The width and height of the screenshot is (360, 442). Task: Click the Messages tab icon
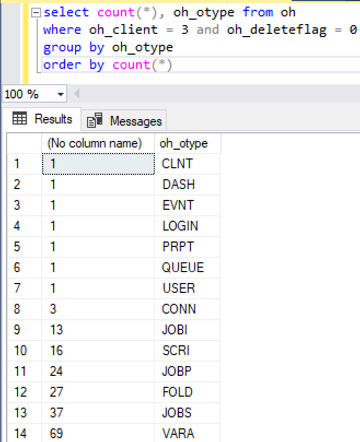[95, 121]
